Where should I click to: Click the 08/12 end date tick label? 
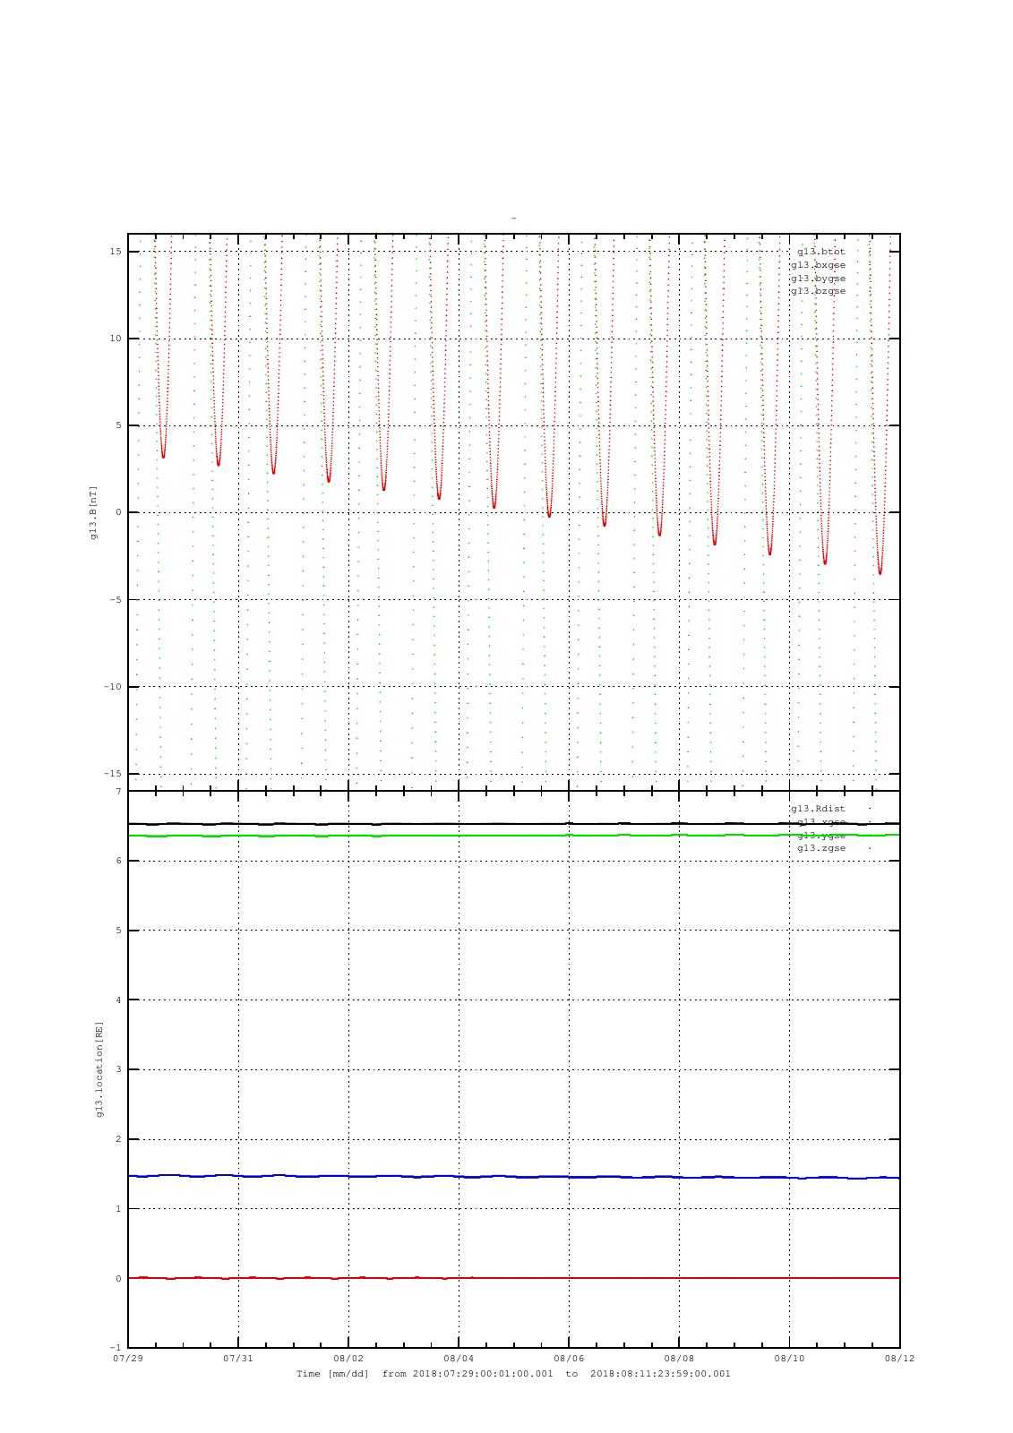tap(899, 1359)
